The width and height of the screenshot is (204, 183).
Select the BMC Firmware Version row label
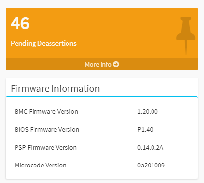[x=46, y=112]
